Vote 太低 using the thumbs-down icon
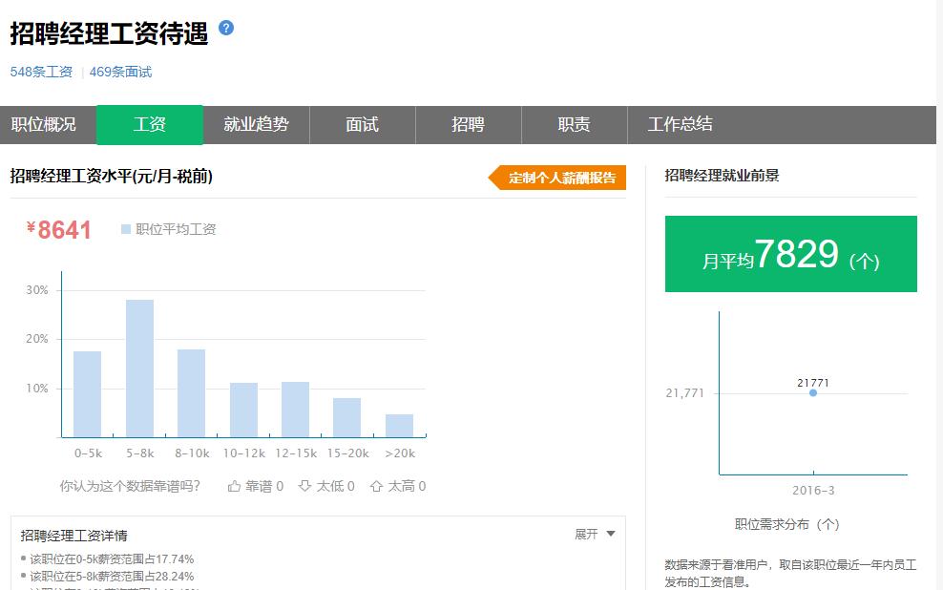This screenshot has height=590, width=943. (304, 486)
